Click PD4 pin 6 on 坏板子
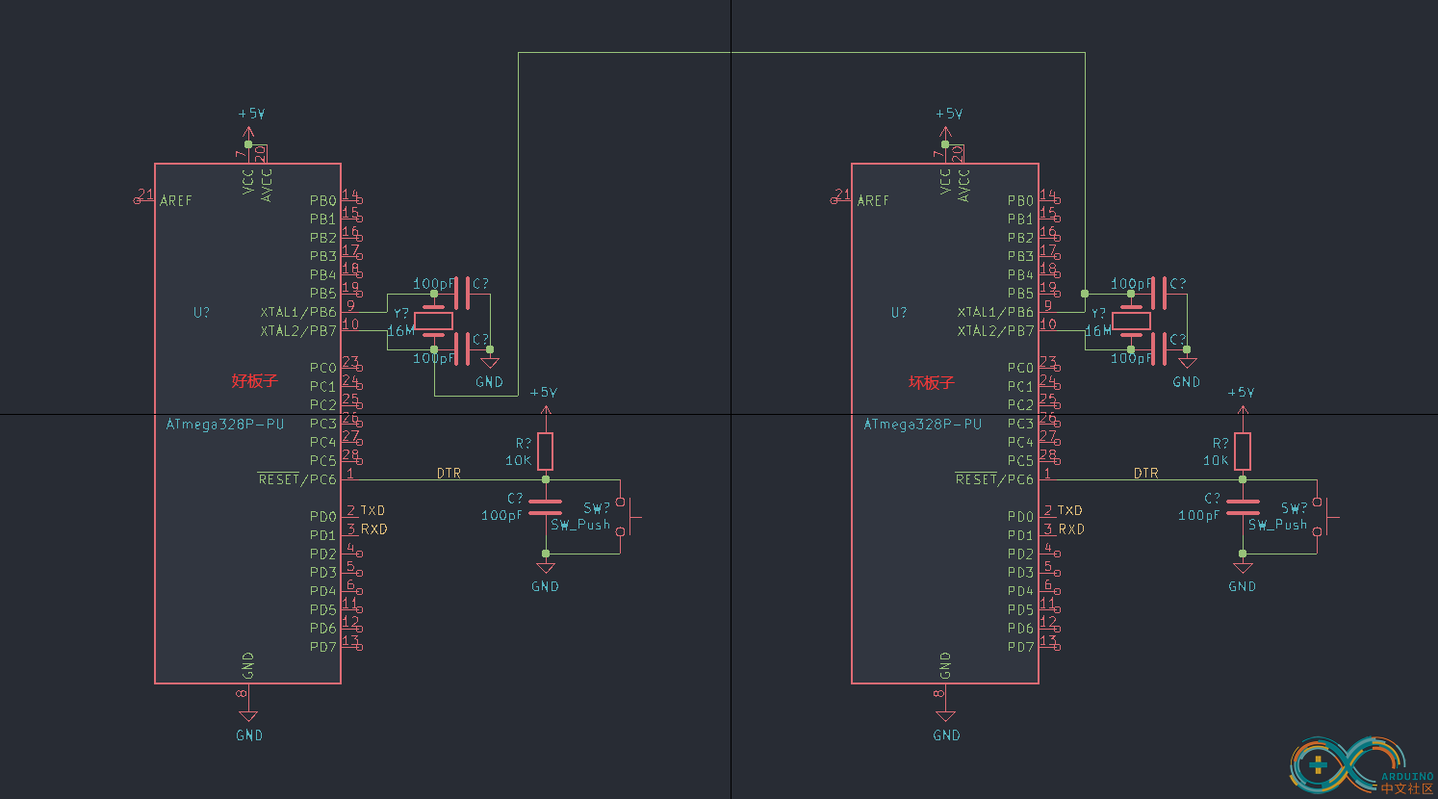Screen dimensions: 1438x799 coord(1048,590)
